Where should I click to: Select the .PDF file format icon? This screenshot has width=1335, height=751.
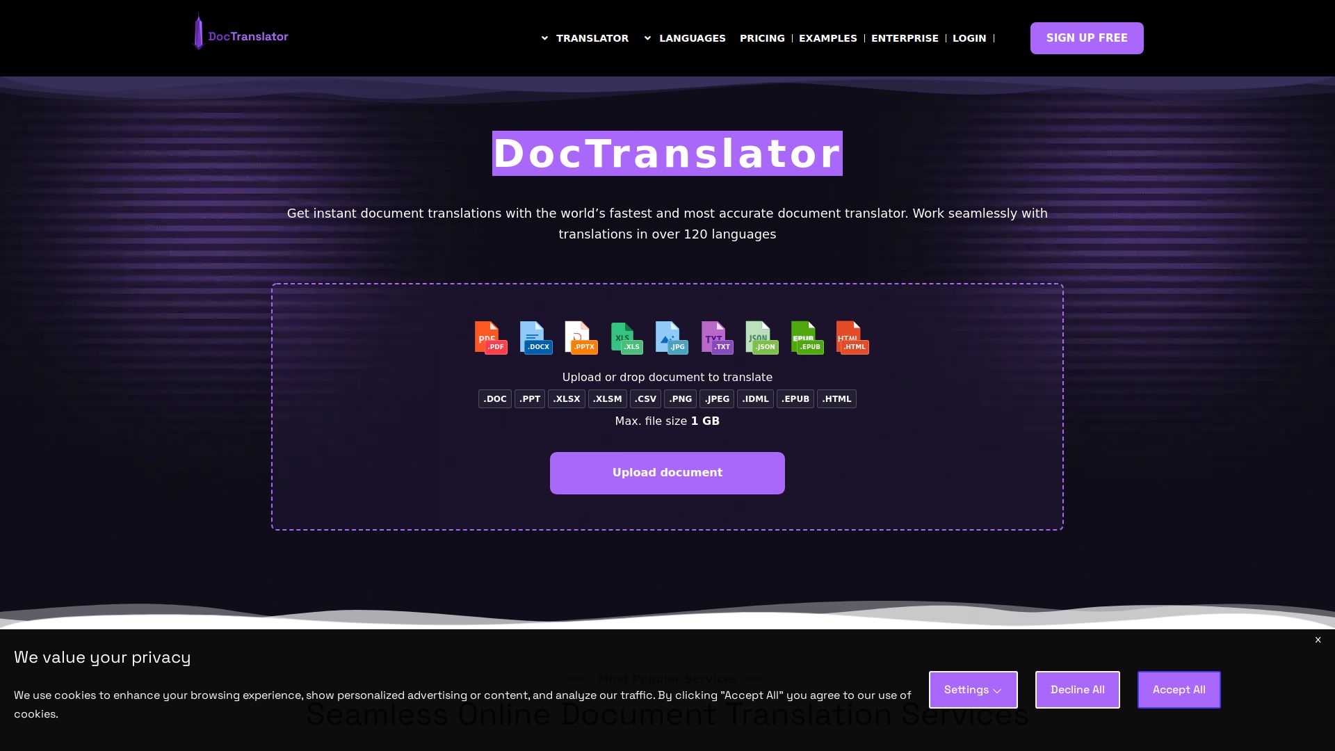[x=491, y=338]
